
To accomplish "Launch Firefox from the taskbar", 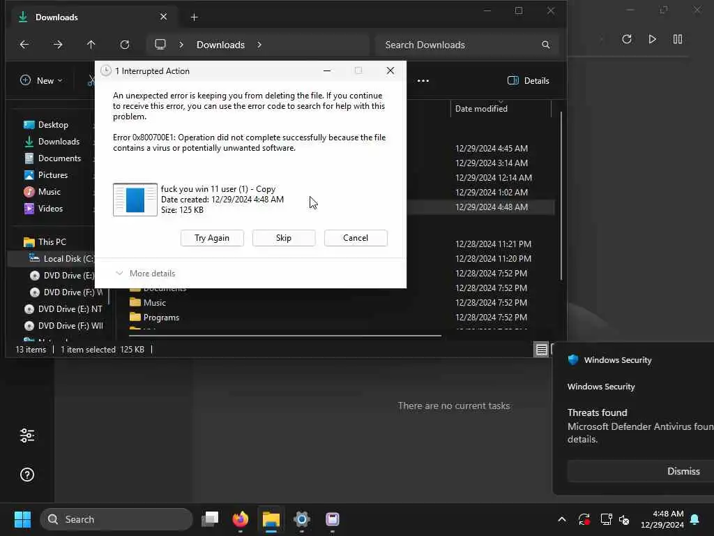I will [x=241, y=519].
